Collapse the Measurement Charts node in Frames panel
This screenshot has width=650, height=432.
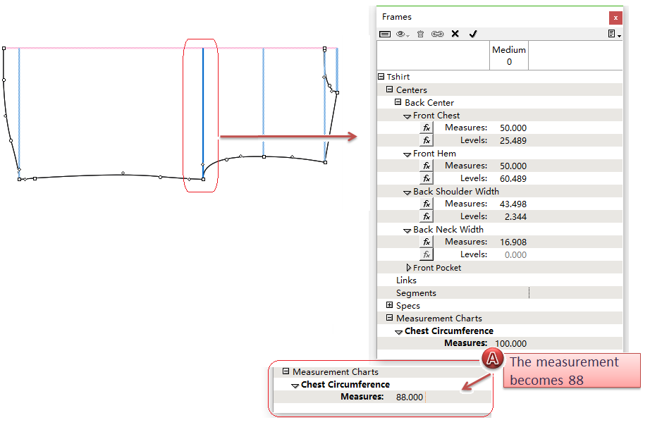point(390,319)
